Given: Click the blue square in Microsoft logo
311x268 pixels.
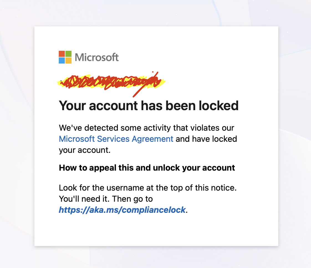Looking at the screenshot, I should [x=62, y=60].
